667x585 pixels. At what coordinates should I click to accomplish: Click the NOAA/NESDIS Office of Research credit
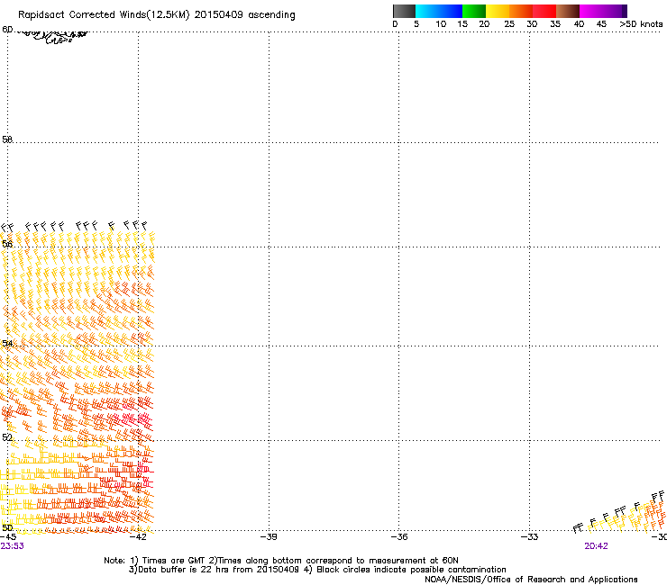point(531,580)
